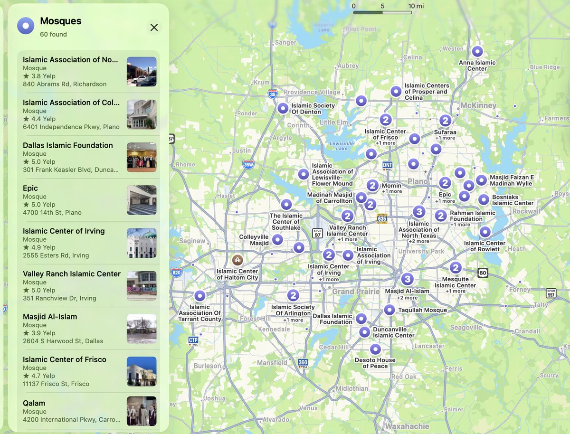This screenshot has width=570, height=434.
Task: Click the map distance scale bar
Action: [x=383, y=12]
